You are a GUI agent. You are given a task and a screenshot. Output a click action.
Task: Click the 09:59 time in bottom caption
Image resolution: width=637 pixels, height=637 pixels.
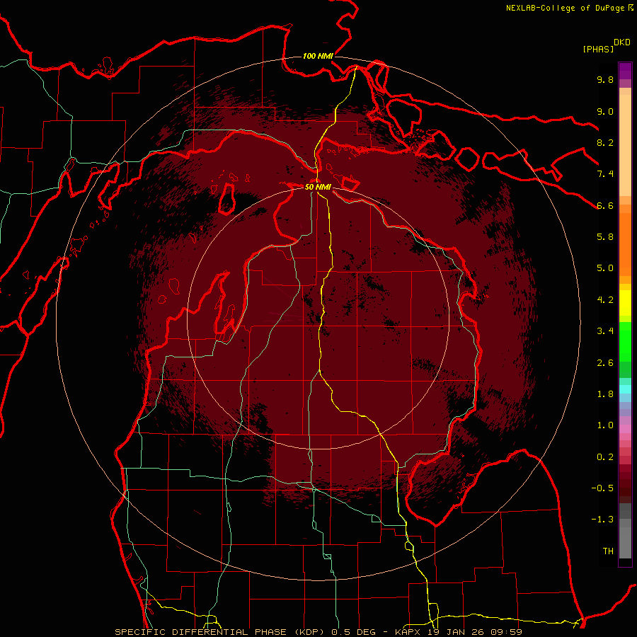click(x=507, y=632)
